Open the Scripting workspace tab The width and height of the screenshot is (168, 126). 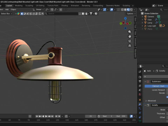(126, 6)
